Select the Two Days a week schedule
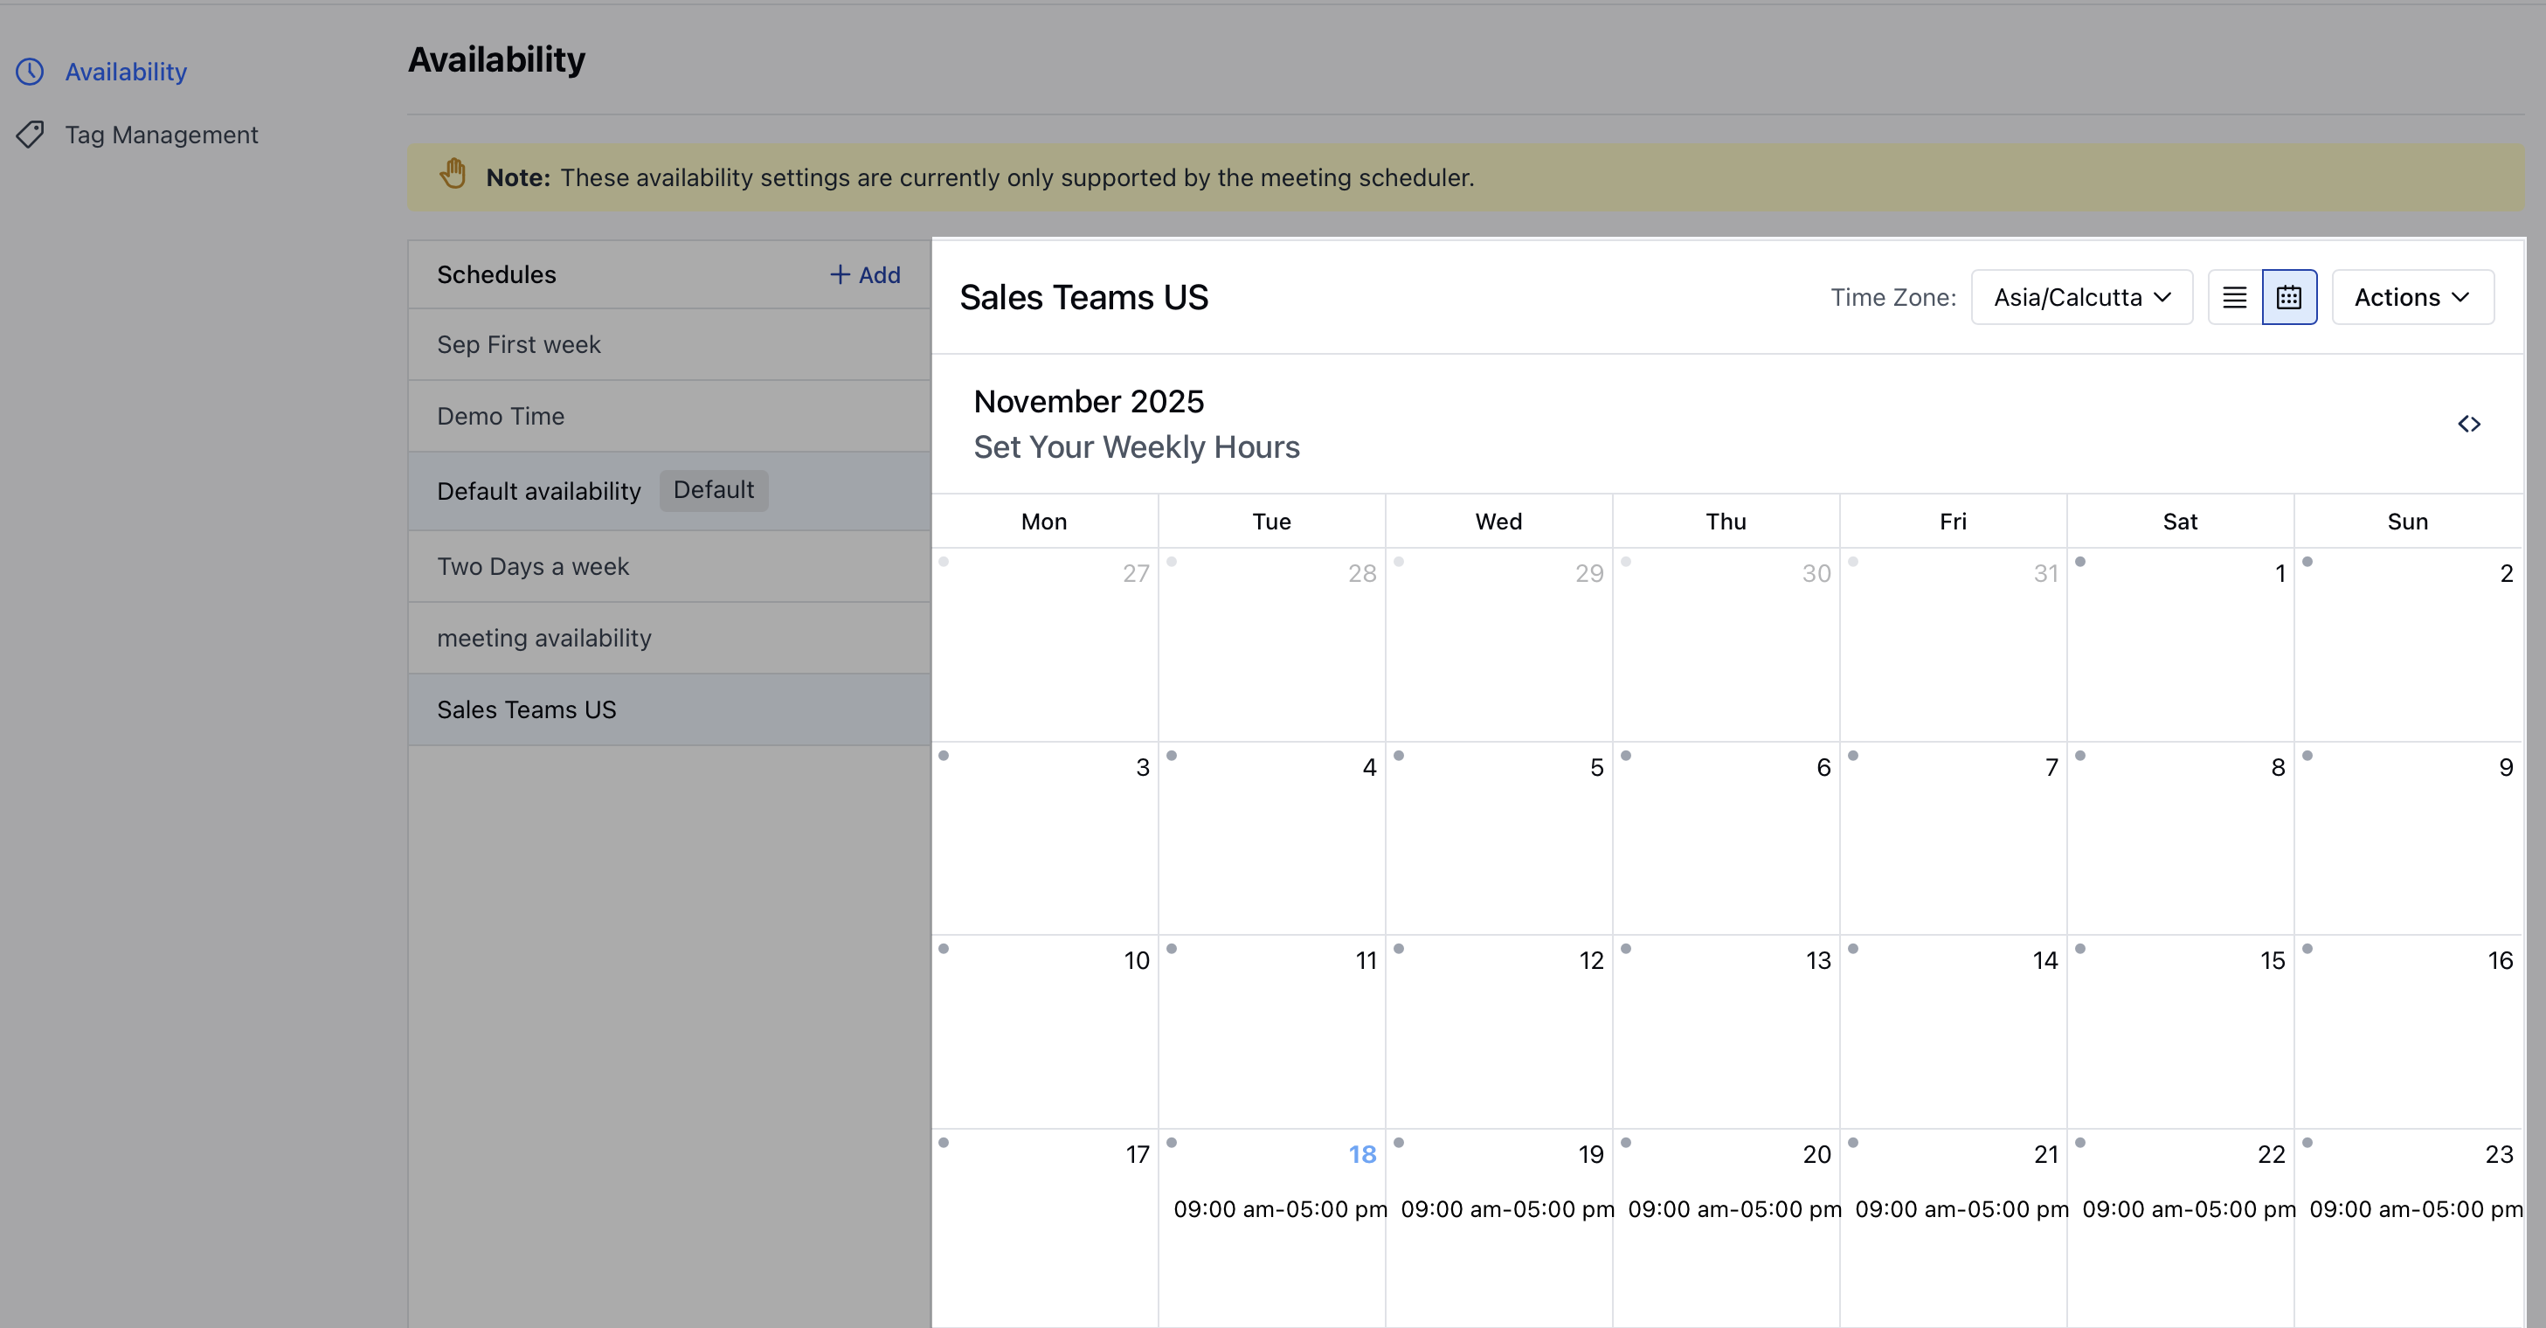Viewport: 2546px width, 1328px height. click(533, 566)
